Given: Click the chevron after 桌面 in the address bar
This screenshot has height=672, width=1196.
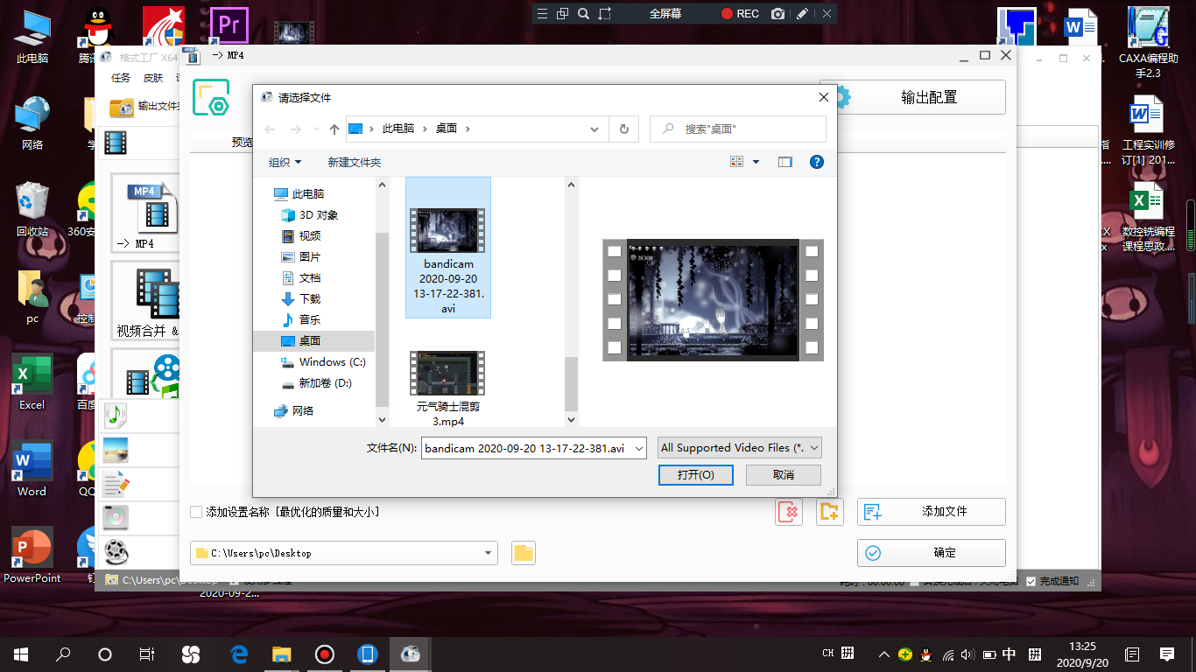Looking at the screenshot, I should click(x=468, y=129).
